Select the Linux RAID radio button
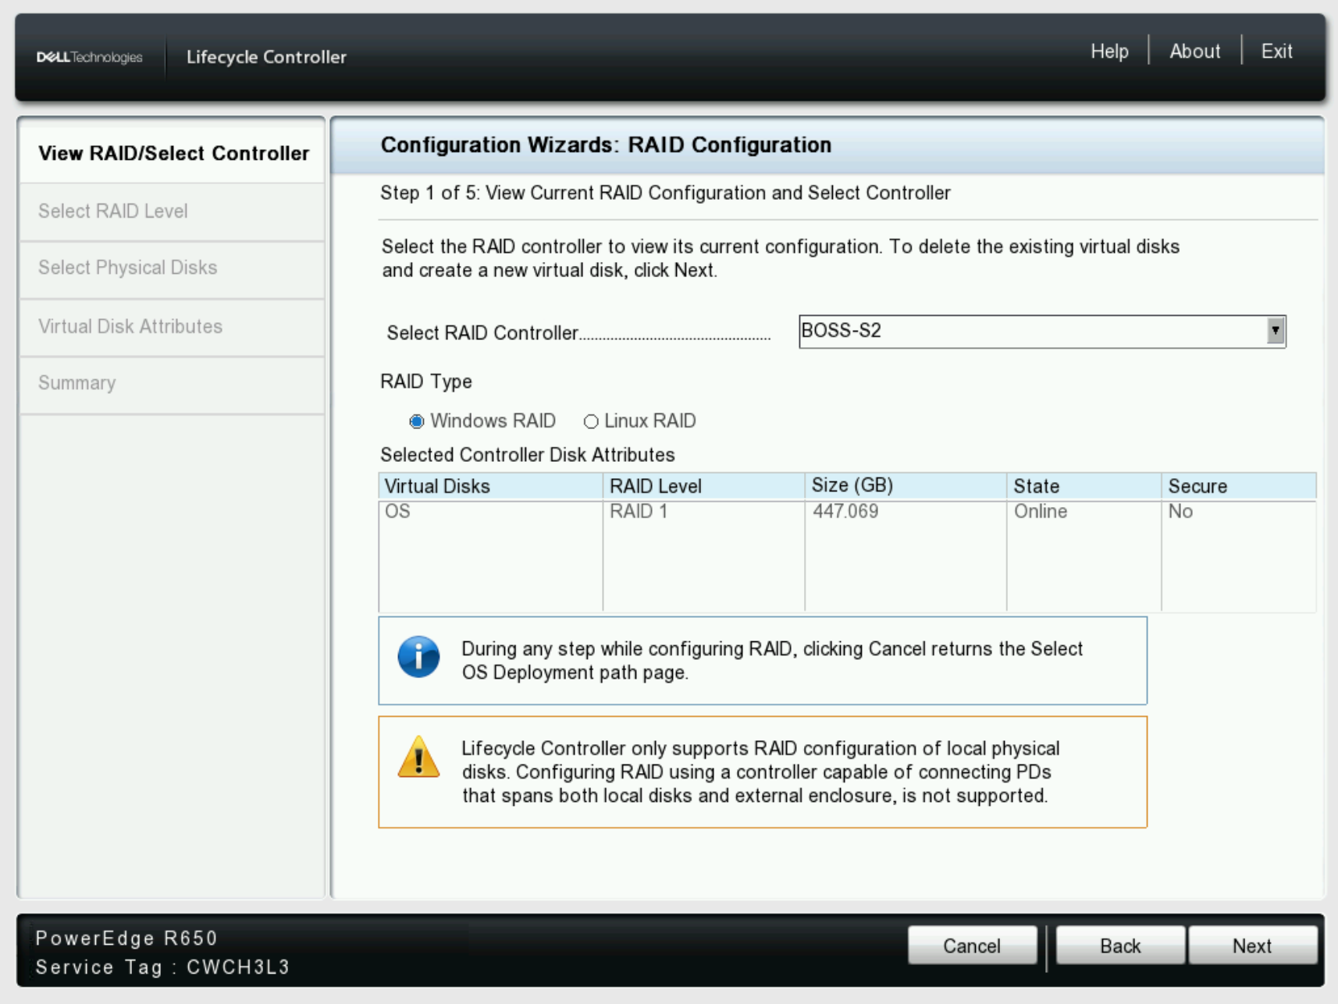Screen dimensions: 1338x1004 pyautogui.click(x=591, y=421)
